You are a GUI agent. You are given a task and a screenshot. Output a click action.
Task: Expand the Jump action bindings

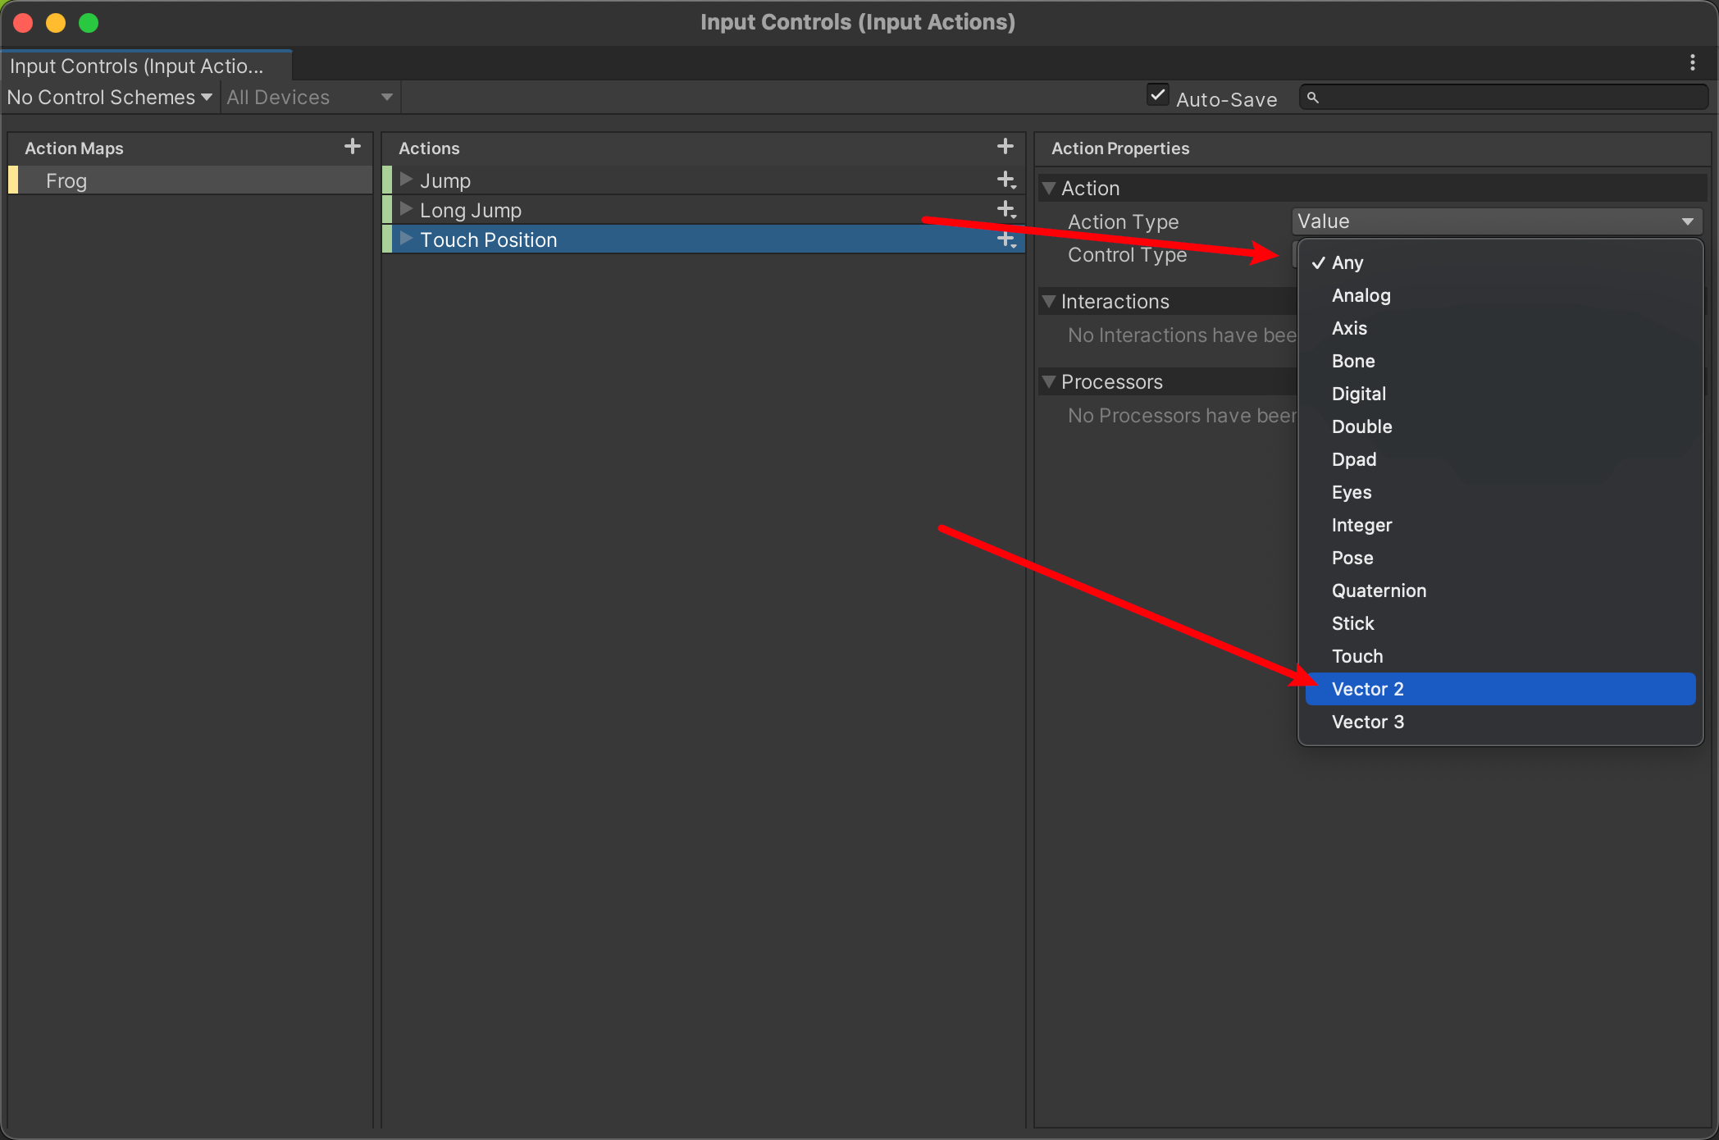pos(406,180)
